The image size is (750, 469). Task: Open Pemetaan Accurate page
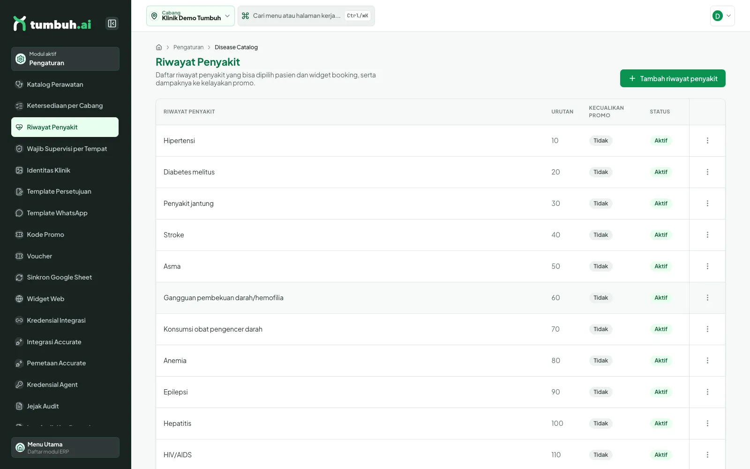(65, 363)
